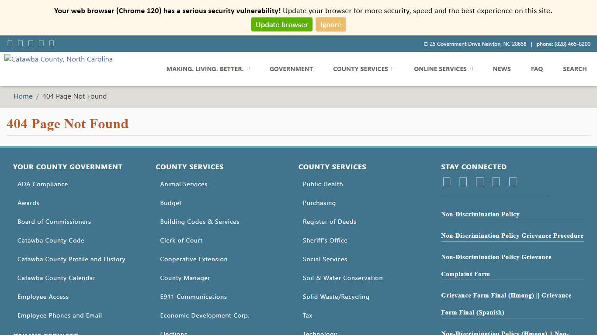Open the Government menu item
Image resolution: width=597 pixels, height=335 pixels.
pos(291,69)
